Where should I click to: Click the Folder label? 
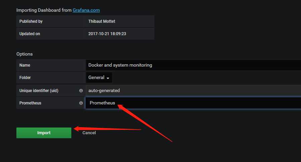tap(25, 78)
